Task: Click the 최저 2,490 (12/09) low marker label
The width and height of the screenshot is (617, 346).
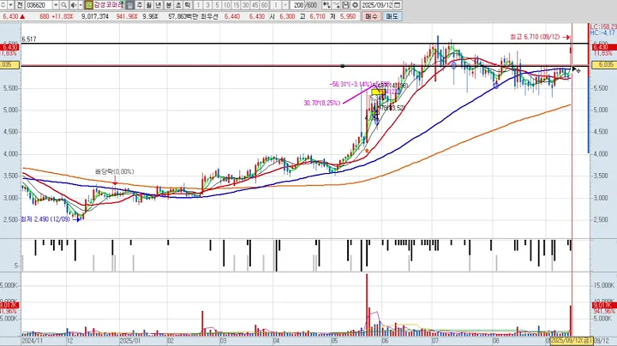Action: [x=45, y=219]
